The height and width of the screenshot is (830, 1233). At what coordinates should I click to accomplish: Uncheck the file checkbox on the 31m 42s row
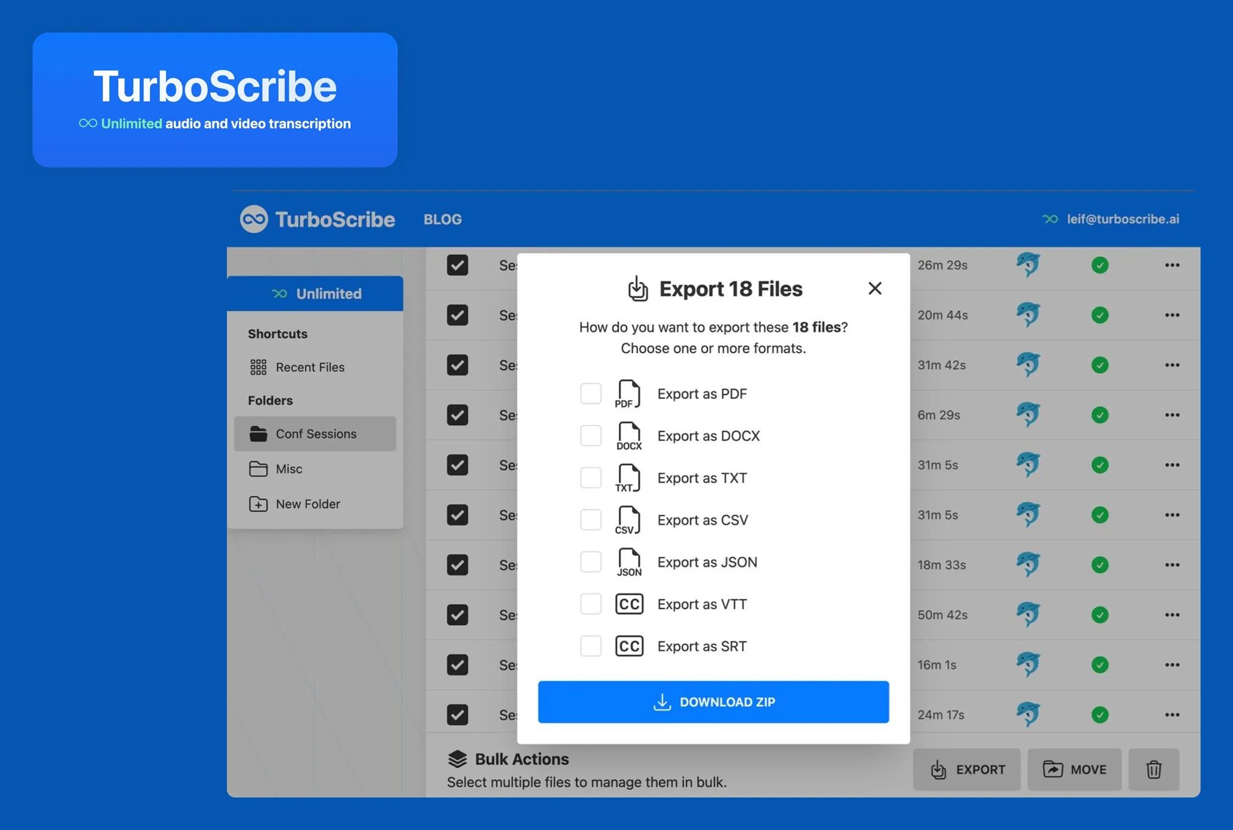click(x=458, y=365)
